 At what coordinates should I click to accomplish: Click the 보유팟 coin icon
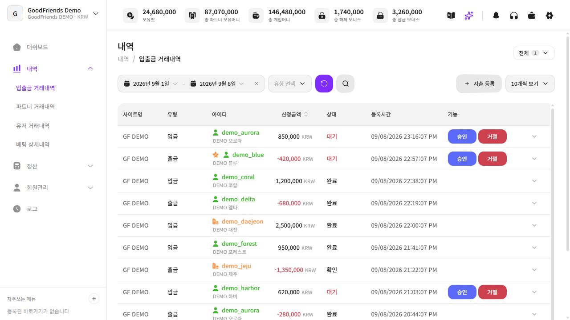[x=130, y=16]
